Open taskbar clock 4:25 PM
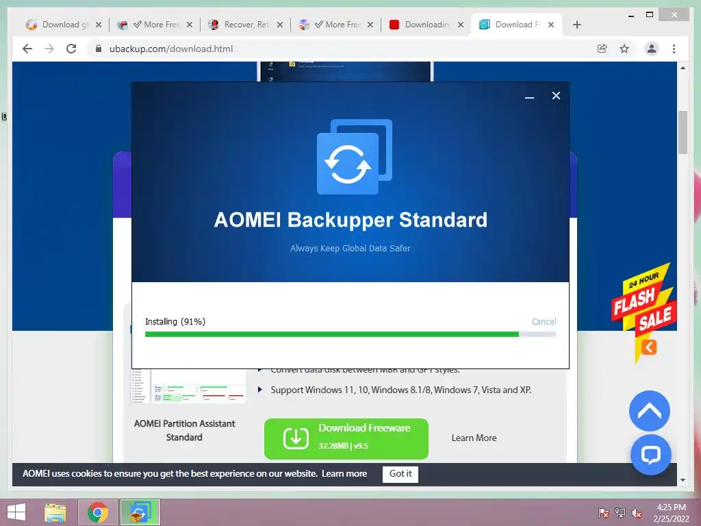Viewport: 701px width, 526px height. click(x=671, y=513)
